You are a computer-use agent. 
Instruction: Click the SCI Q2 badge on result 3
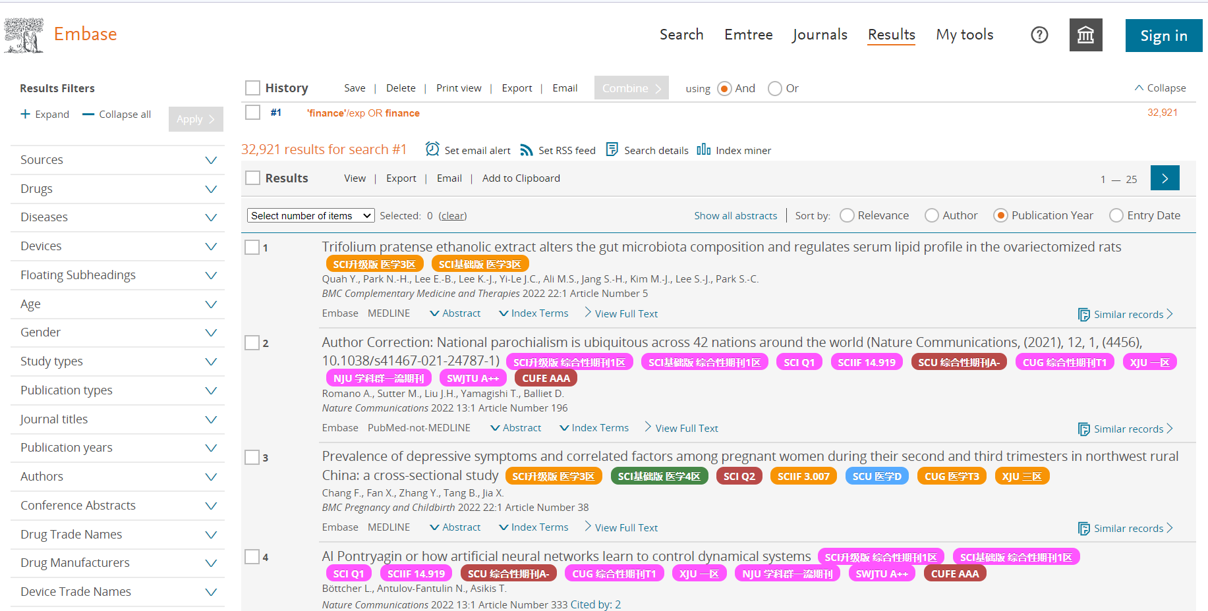pyautogui.click(x=739, y=476)
